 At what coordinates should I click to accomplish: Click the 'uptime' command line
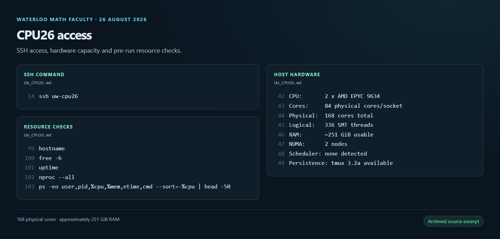(x=49, y=168)
